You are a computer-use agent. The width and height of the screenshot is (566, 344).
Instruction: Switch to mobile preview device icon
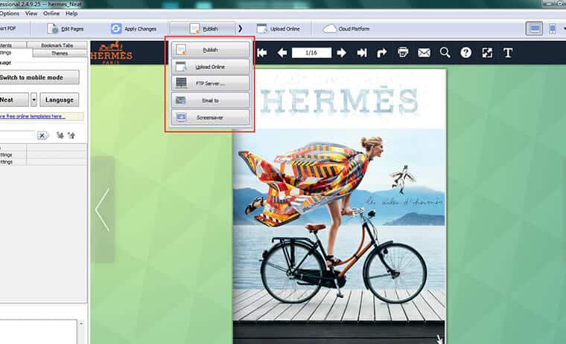pyautogui.click(x=553, y=29)
